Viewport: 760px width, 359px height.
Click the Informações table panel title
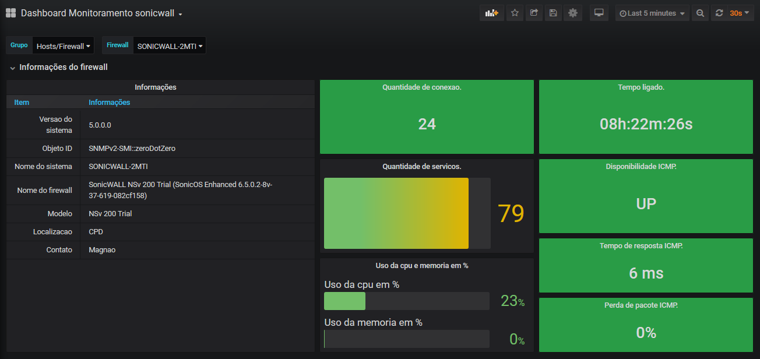click(156, 87)
